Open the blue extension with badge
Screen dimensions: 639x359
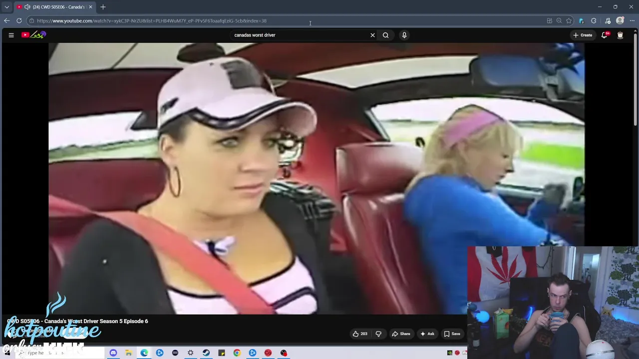pyautogui.click(x=581, y=20)
